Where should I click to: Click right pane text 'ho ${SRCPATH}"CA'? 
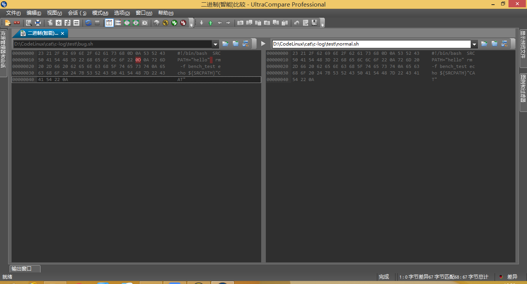pyautogui.click(x=453, y=73)
